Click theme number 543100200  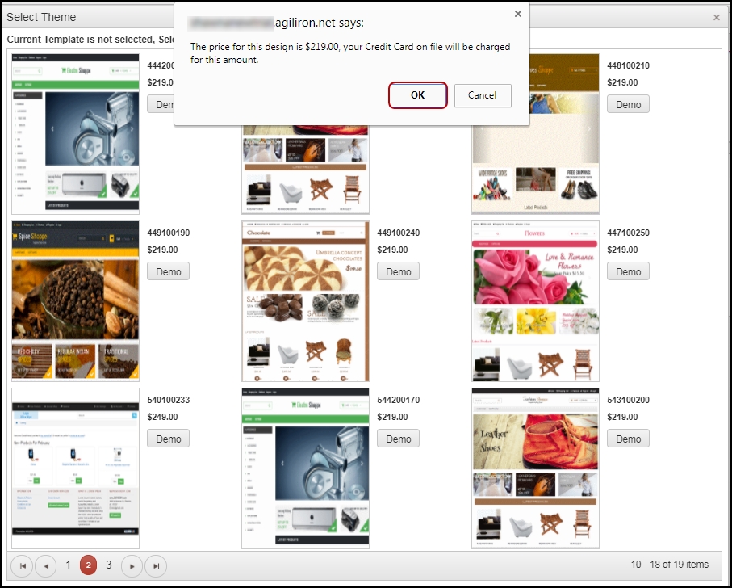click(x=628, y=400)
